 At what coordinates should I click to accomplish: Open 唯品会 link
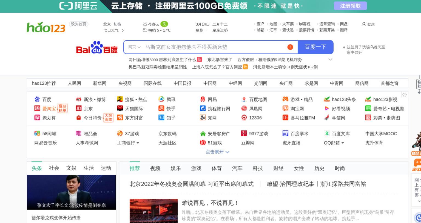90,134
